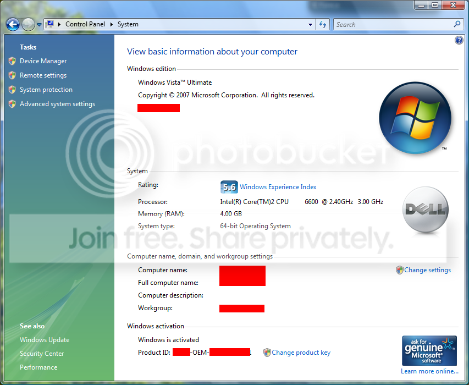Select Control Panel in the breadcrumb

pyautogui.click(x=85, y=24)
